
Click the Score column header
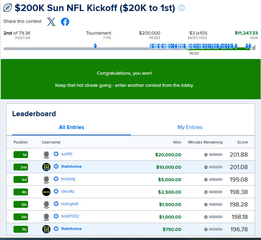[242, 142]
